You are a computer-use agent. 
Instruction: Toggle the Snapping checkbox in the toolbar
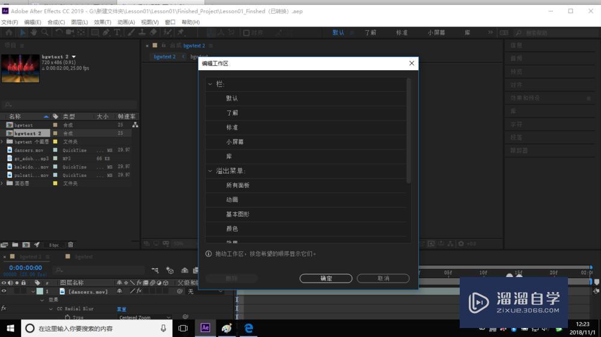point(246,33)
